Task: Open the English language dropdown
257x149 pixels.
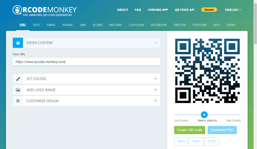Action: (233, 10)
